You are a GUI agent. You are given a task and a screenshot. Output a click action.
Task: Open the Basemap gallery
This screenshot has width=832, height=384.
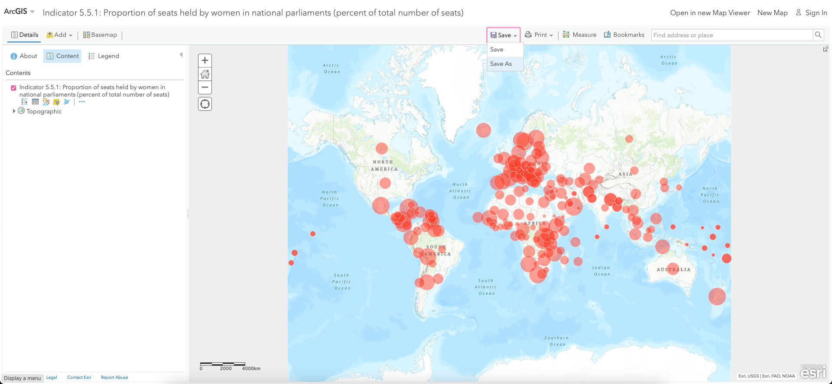100,35
